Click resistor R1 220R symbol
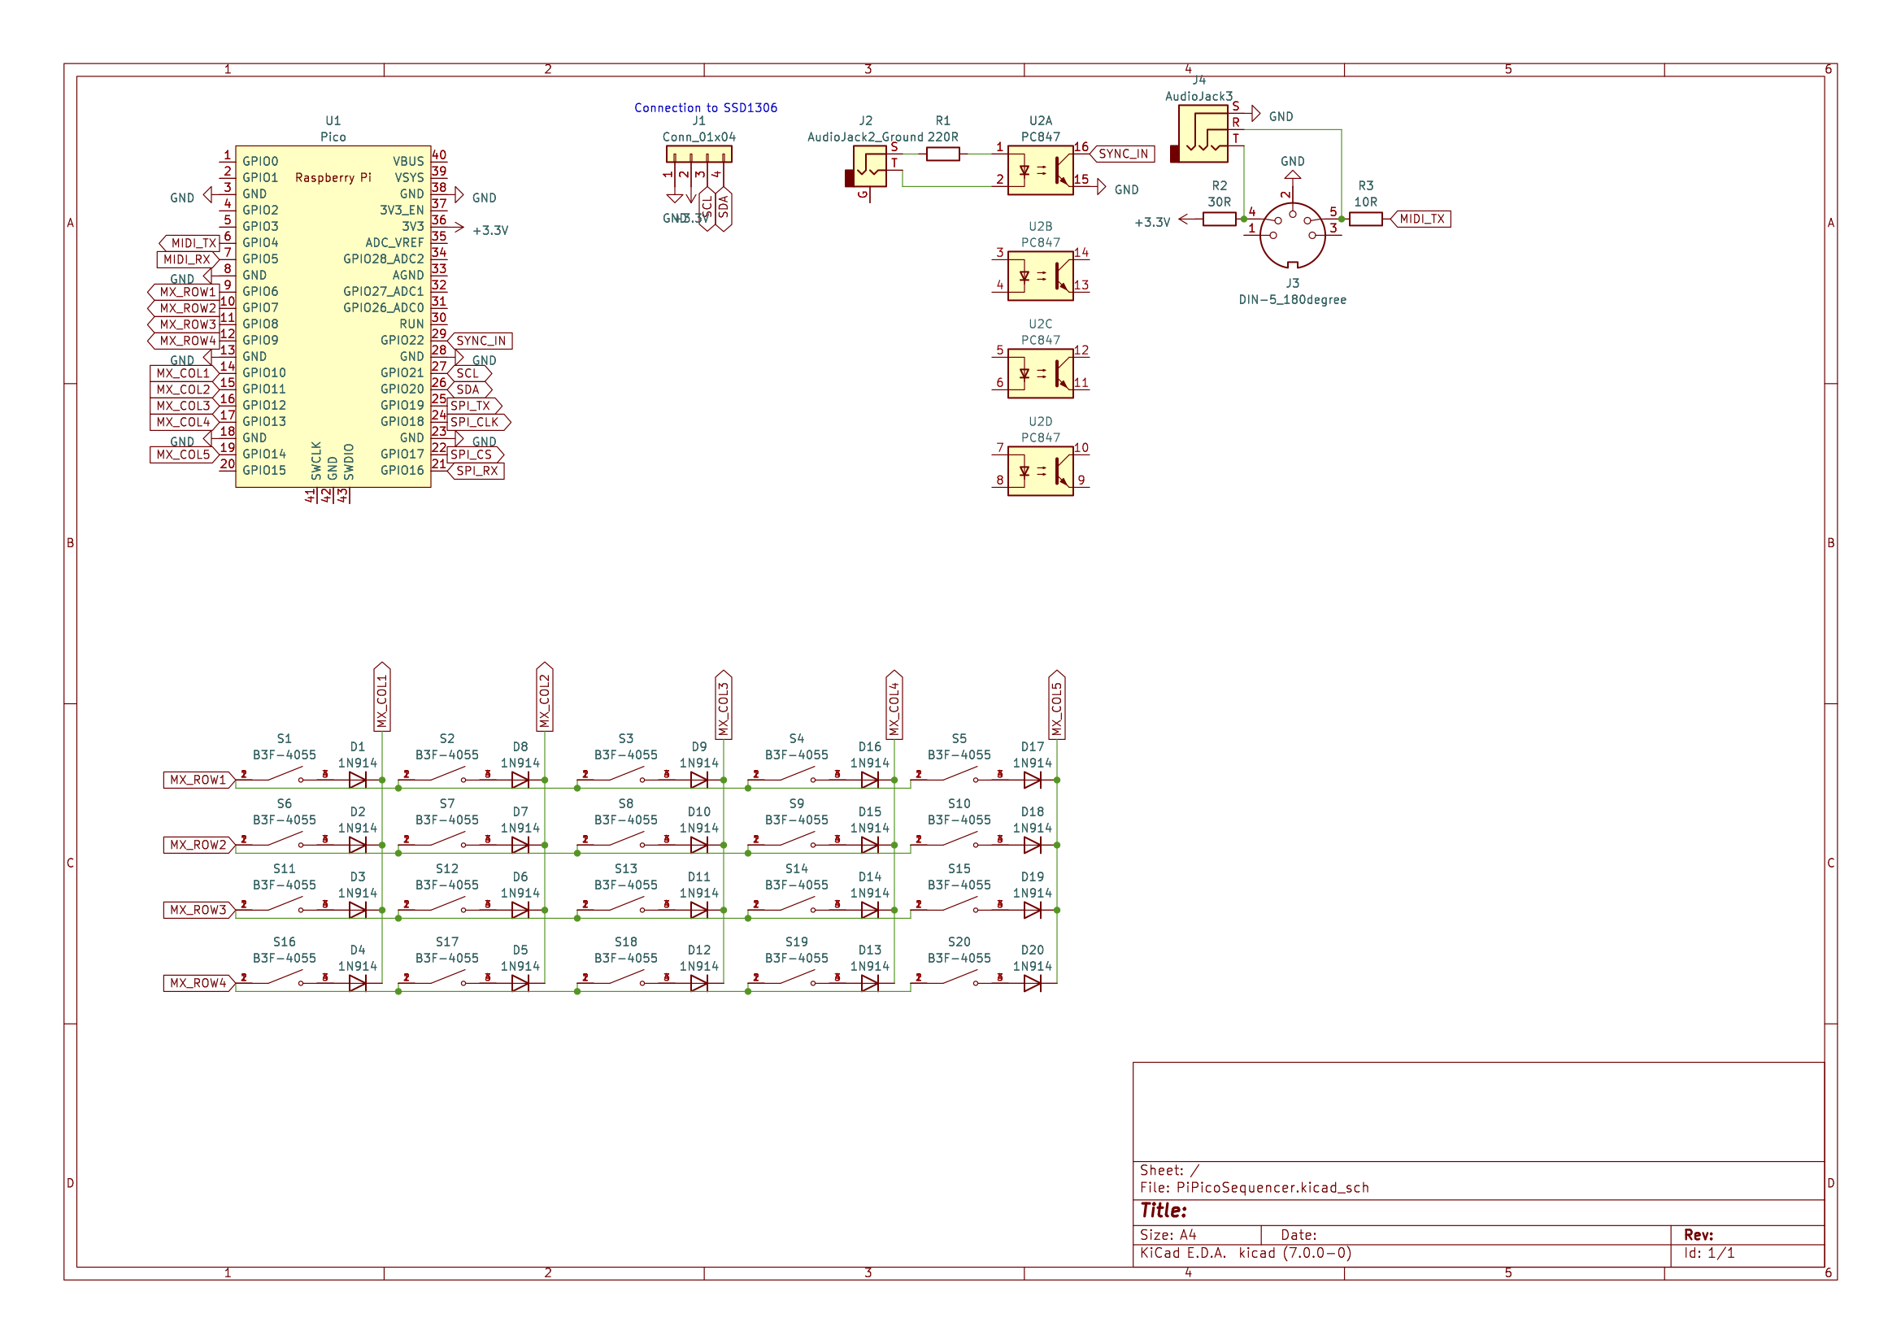This screenshot has height=1344, width=1901. (x=942, y=154)
